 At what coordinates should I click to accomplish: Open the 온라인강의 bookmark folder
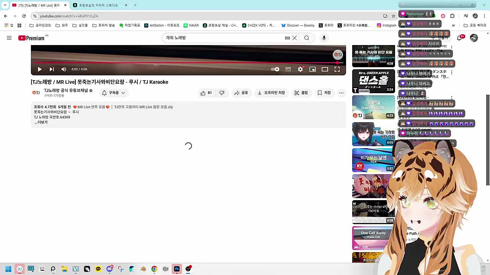(x=40, y=26)
